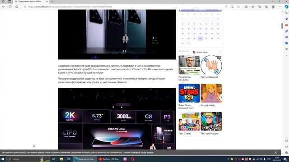Open the Edge window button on the taskbar

click(84, 159)
